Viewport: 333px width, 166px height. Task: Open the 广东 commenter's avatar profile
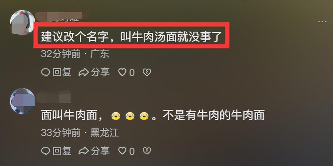[x=22, y=22]
